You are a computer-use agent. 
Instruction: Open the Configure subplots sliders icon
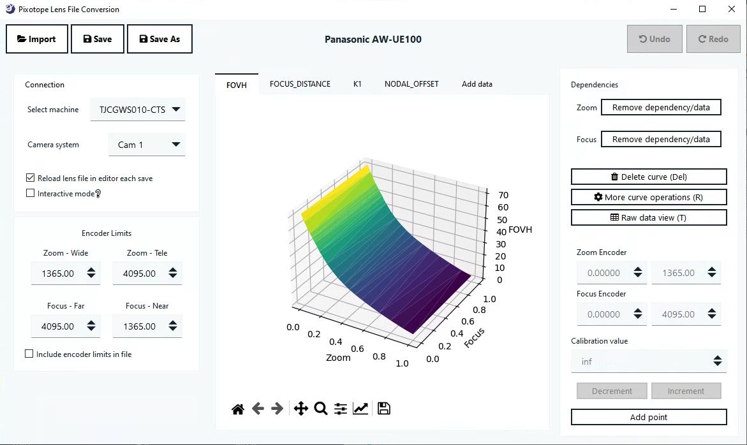(x=341, y=409)
